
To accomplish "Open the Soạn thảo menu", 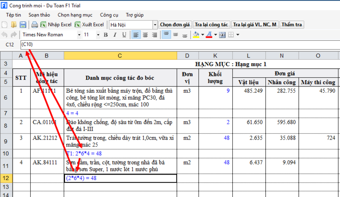I will point(39,14).
